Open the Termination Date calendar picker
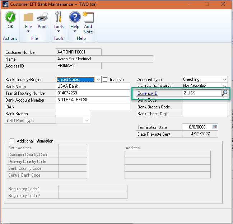 coord(215,127)
